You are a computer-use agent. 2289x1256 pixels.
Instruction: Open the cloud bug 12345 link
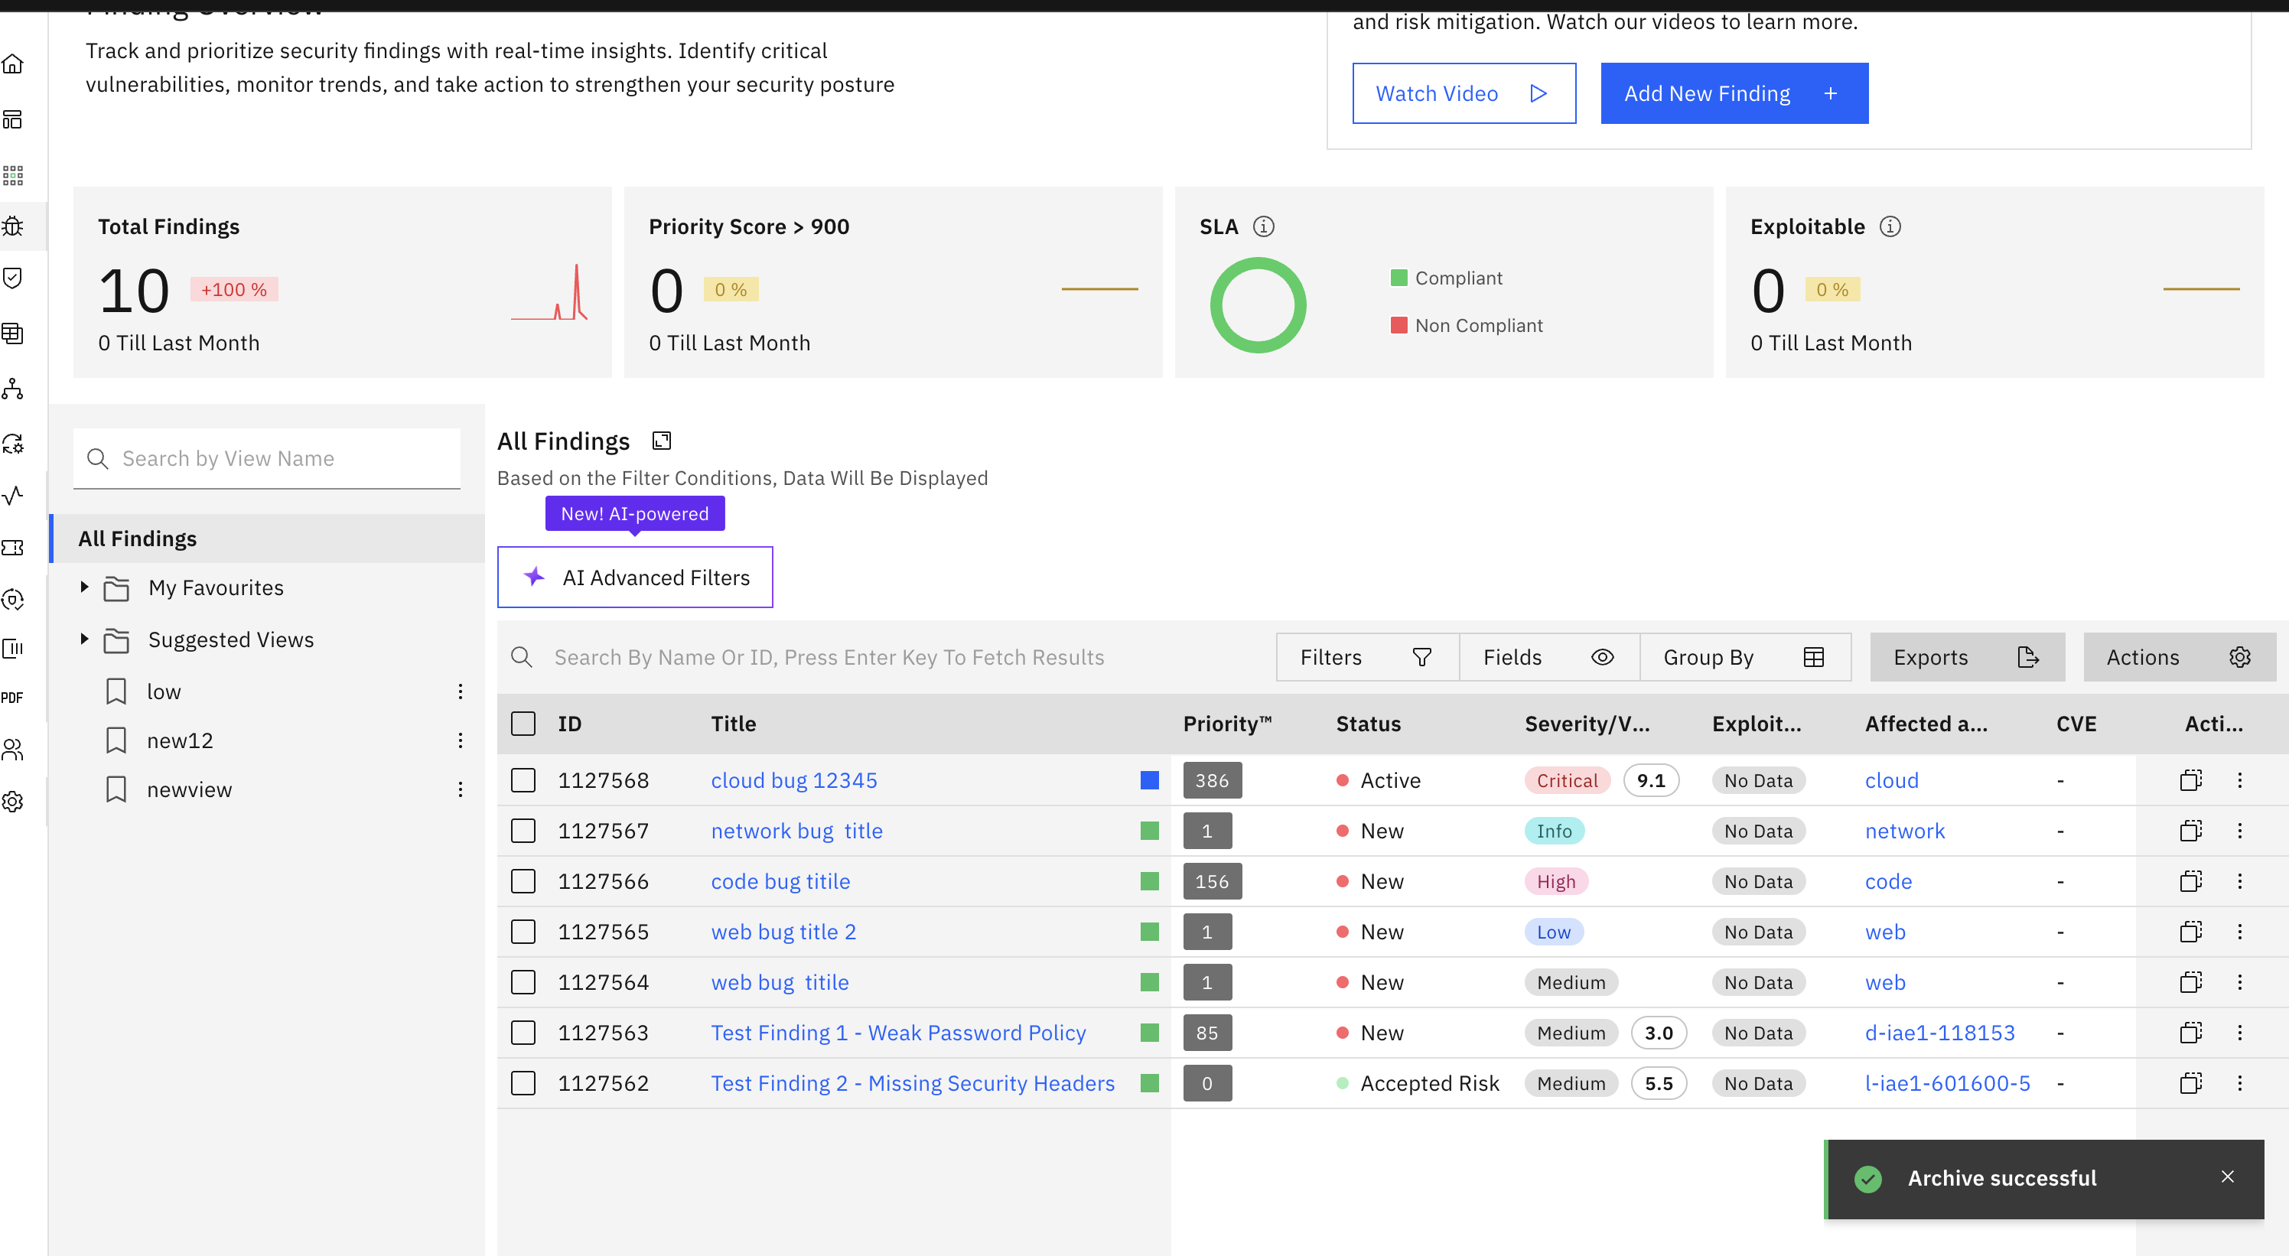tap(793, 781)
